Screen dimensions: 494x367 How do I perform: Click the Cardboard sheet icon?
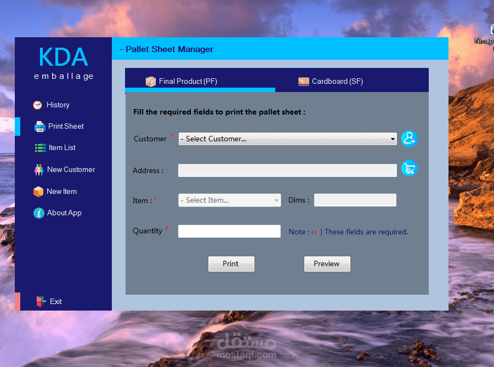(x=304, y=82)
